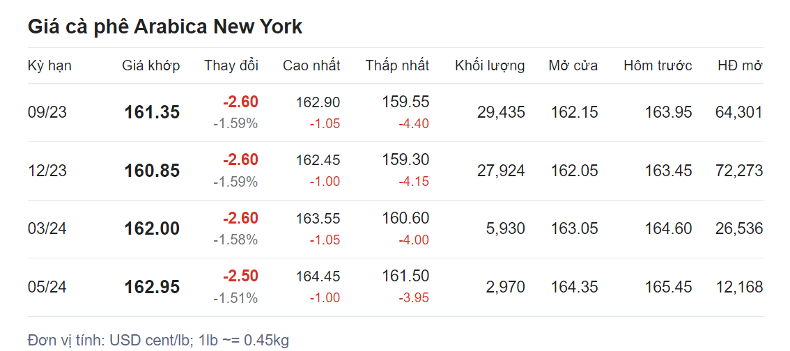Screen dimensions: 790x351
Task: Select the 160.85 matched price
Action: tap(152, 171)
